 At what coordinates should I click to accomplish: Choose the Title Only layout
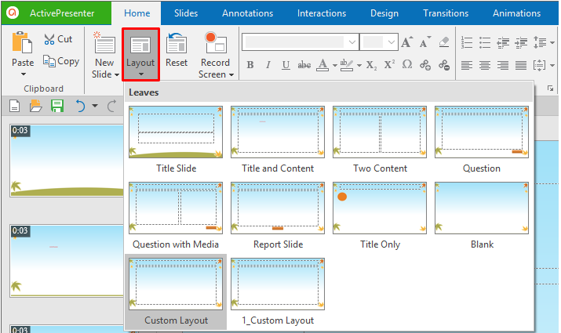tap(380, 215)
